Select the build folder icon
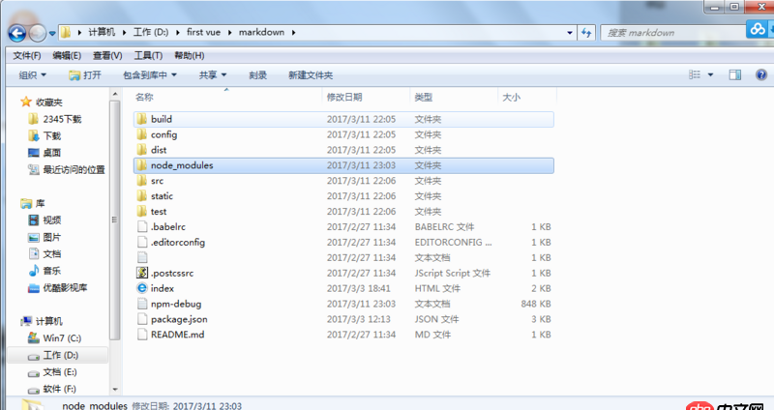Viewport: 774px width, 410px height. pos(142,119)
